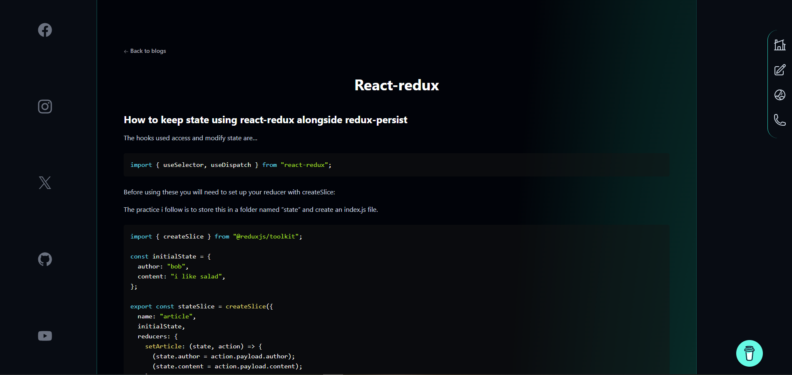Screen dimensions: 792x375
Task: Open the contact phone icon
Action: pyautogui.click(x=780, y=120)
